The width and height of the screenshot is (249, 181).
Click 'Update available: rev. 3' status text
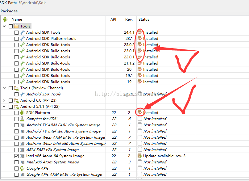tap(164, 156)
